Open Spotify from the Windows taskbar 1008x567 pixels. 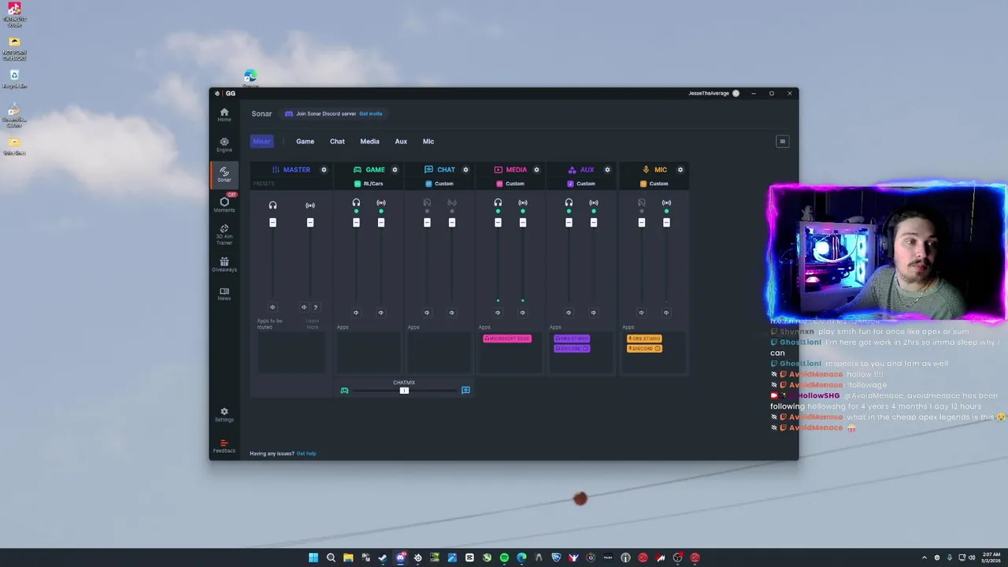click(x=504, y=558)
